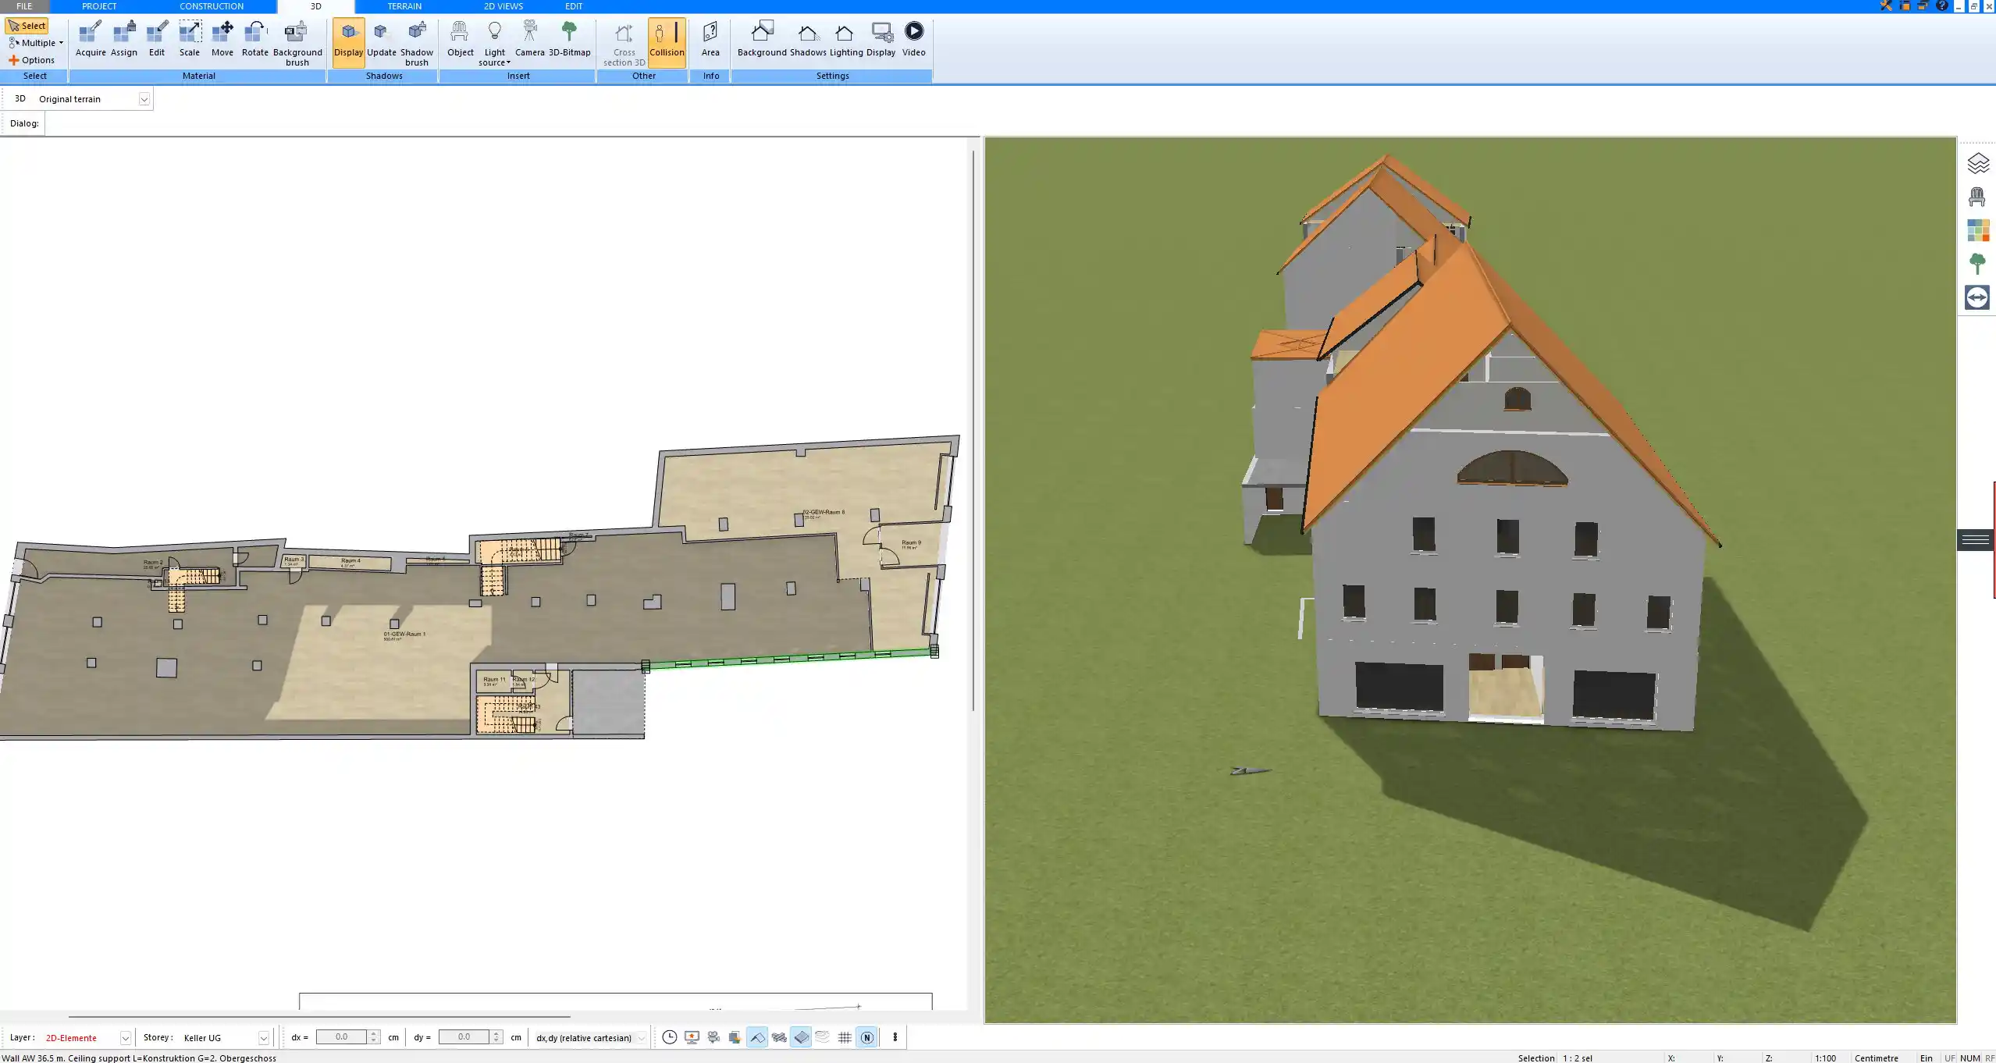Toggle the floor slab display status icon
The height and width of the screenshot is (1063, 1996).
[x=801, y=1037]
